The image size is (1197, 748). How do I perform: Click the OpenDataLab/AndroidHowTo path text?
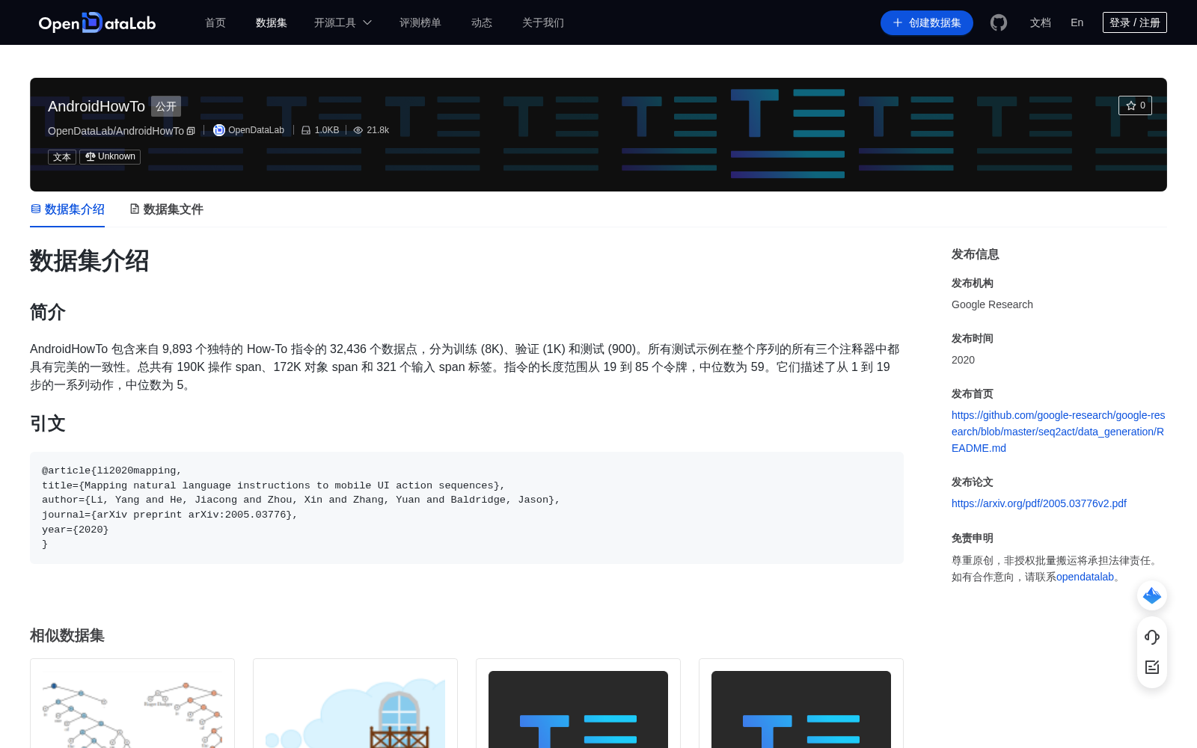(116, 131)
